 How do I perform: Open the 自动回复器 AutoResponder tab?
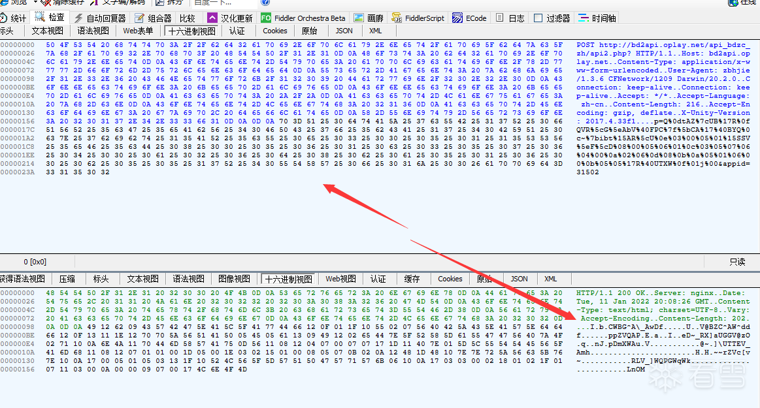click(x=100, y=18)
